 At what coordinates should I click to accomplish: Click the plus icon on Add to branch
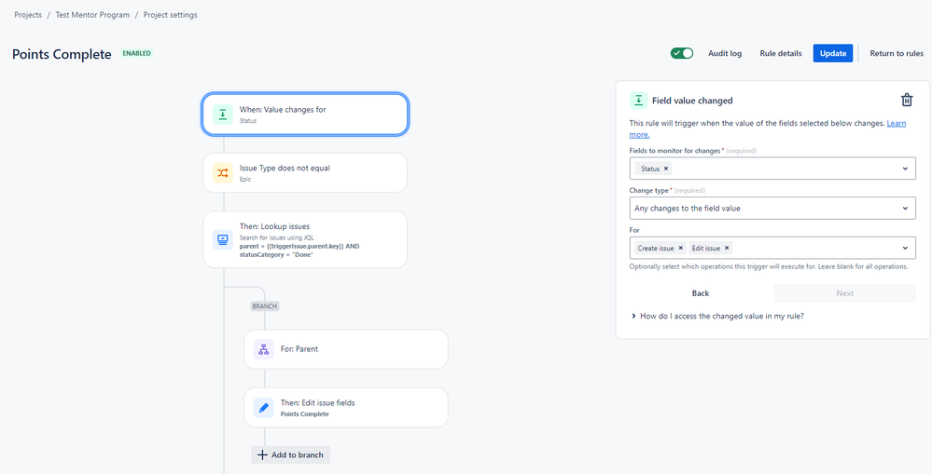[x=262, y=455]
